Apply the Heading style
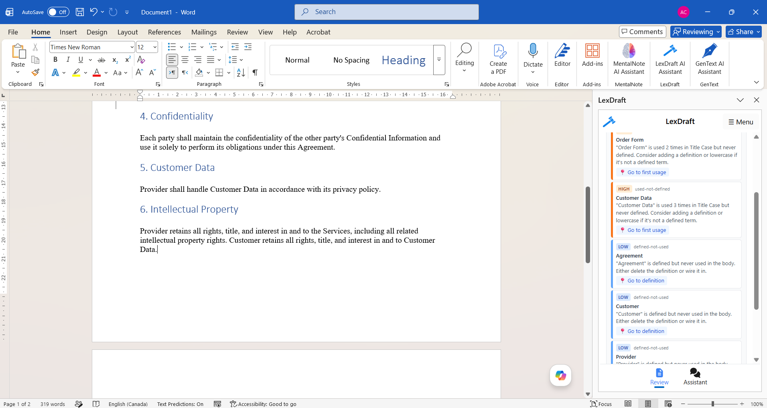Image resolution: width=767 pixels, height=408 pixels. tap(404, 60)
